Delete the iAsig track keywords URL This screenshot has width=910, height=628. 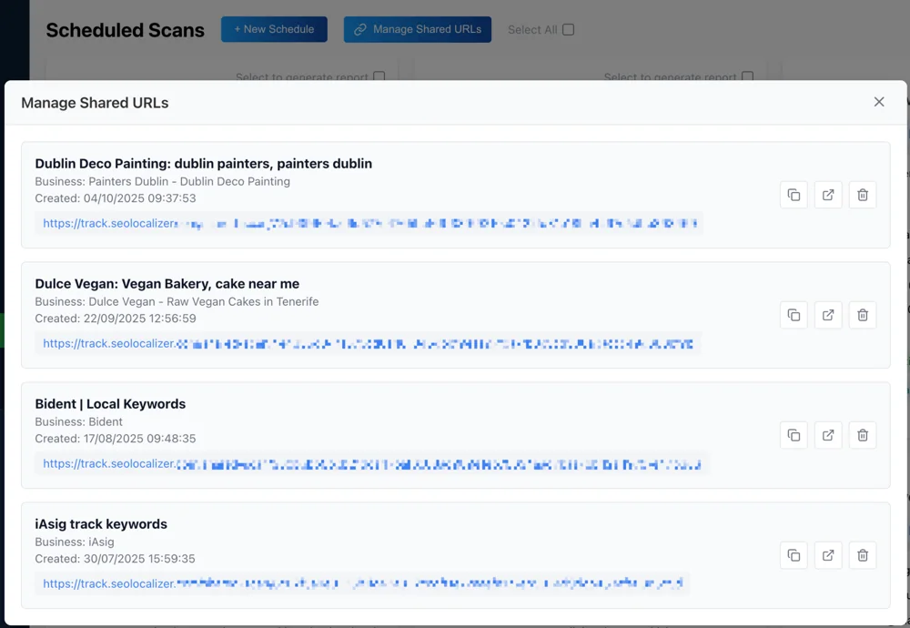pyautogui.click(x=863, y=555)
